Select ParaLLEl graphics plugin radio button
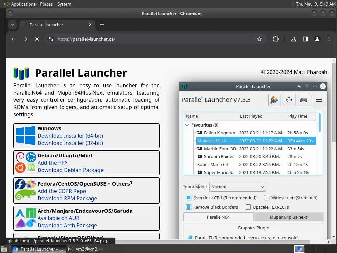 [190, 237]
